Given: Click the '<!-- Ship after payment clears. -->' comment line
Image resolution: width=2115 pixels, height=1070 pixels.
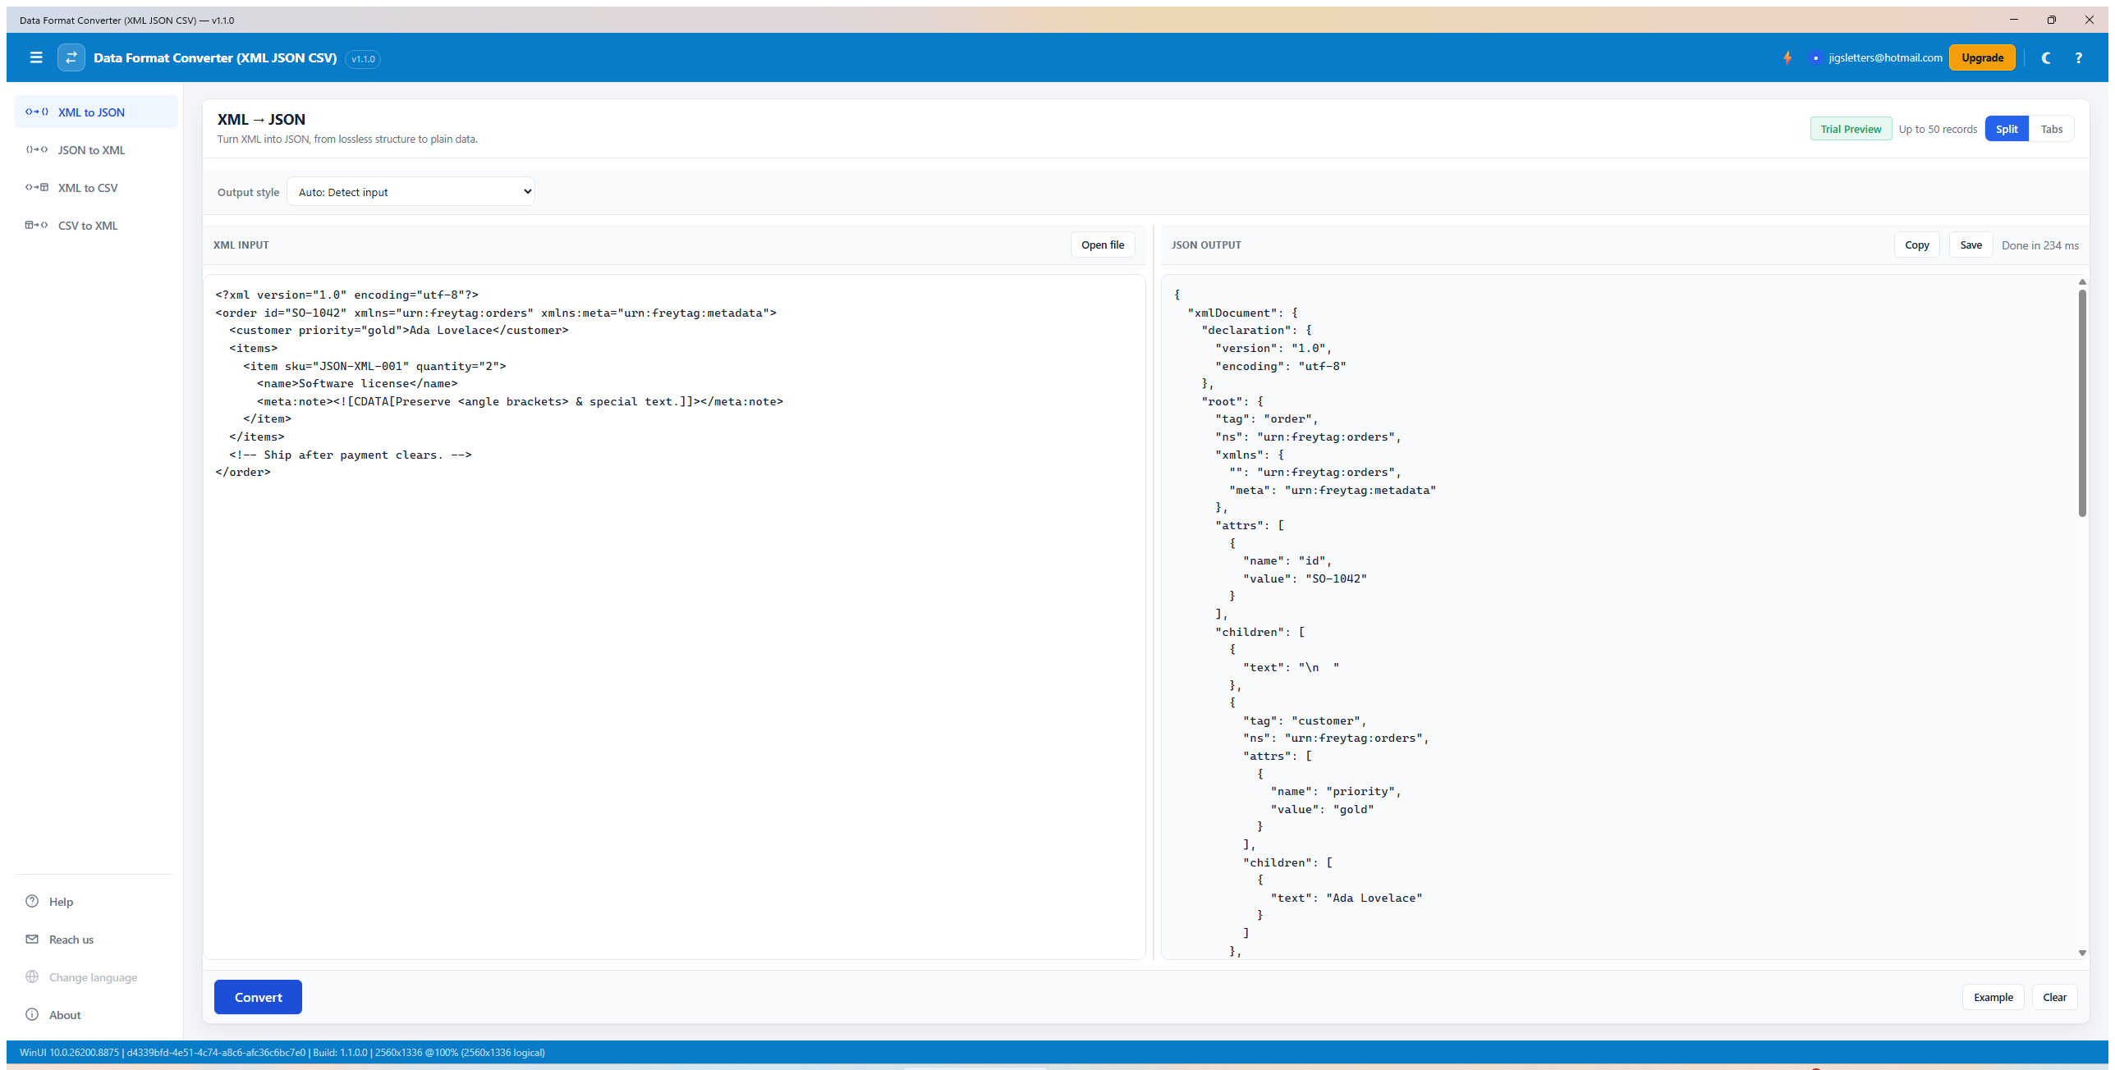Looking at the screenshot, I should (351, 455).
